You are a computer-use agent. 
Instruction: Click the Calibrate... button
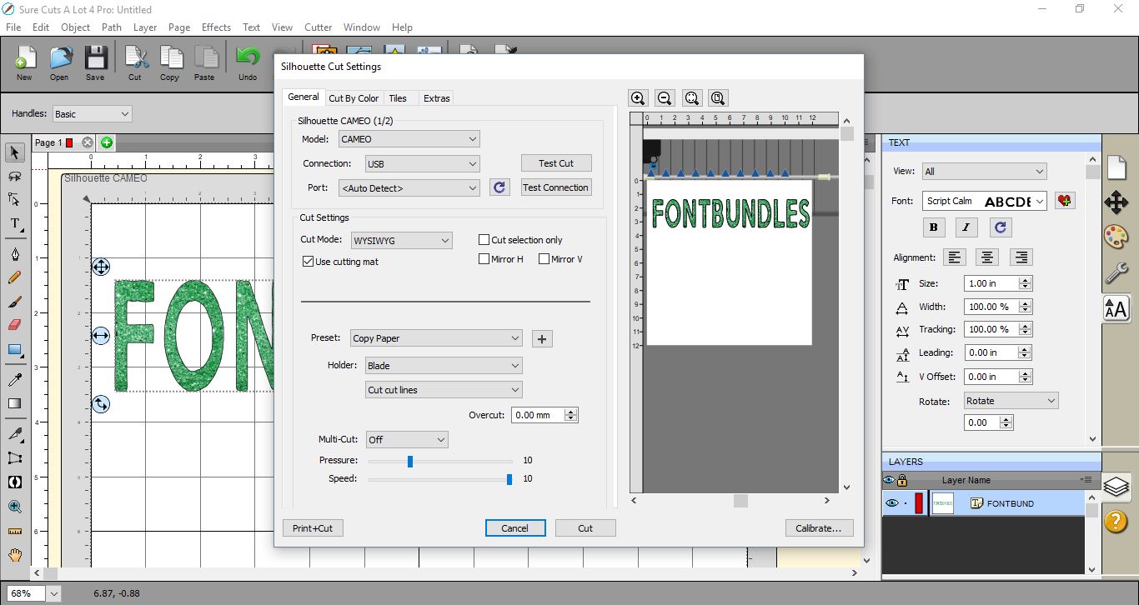click(819, 528)
